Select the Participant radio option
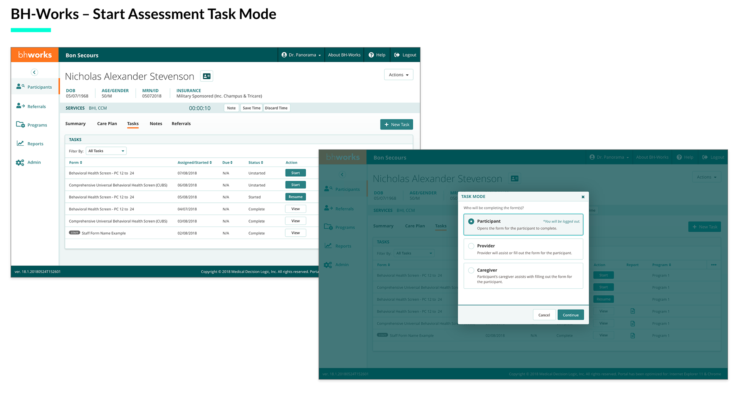Image resolution: width=740 pixels, height=404 pixels. (471, 221)
